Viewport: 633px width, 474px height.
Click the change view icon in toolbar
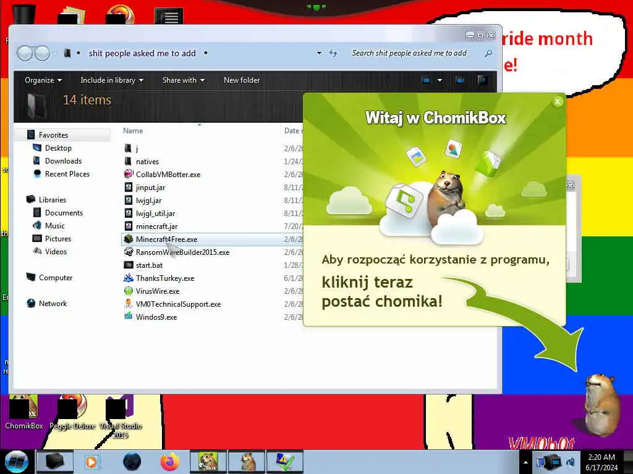426,80
